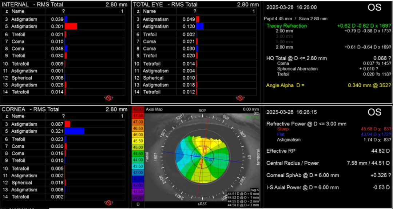Select TOTAL EYE row 7 Coma 0.021
This screenshot has height=209, width=393.
195,41
